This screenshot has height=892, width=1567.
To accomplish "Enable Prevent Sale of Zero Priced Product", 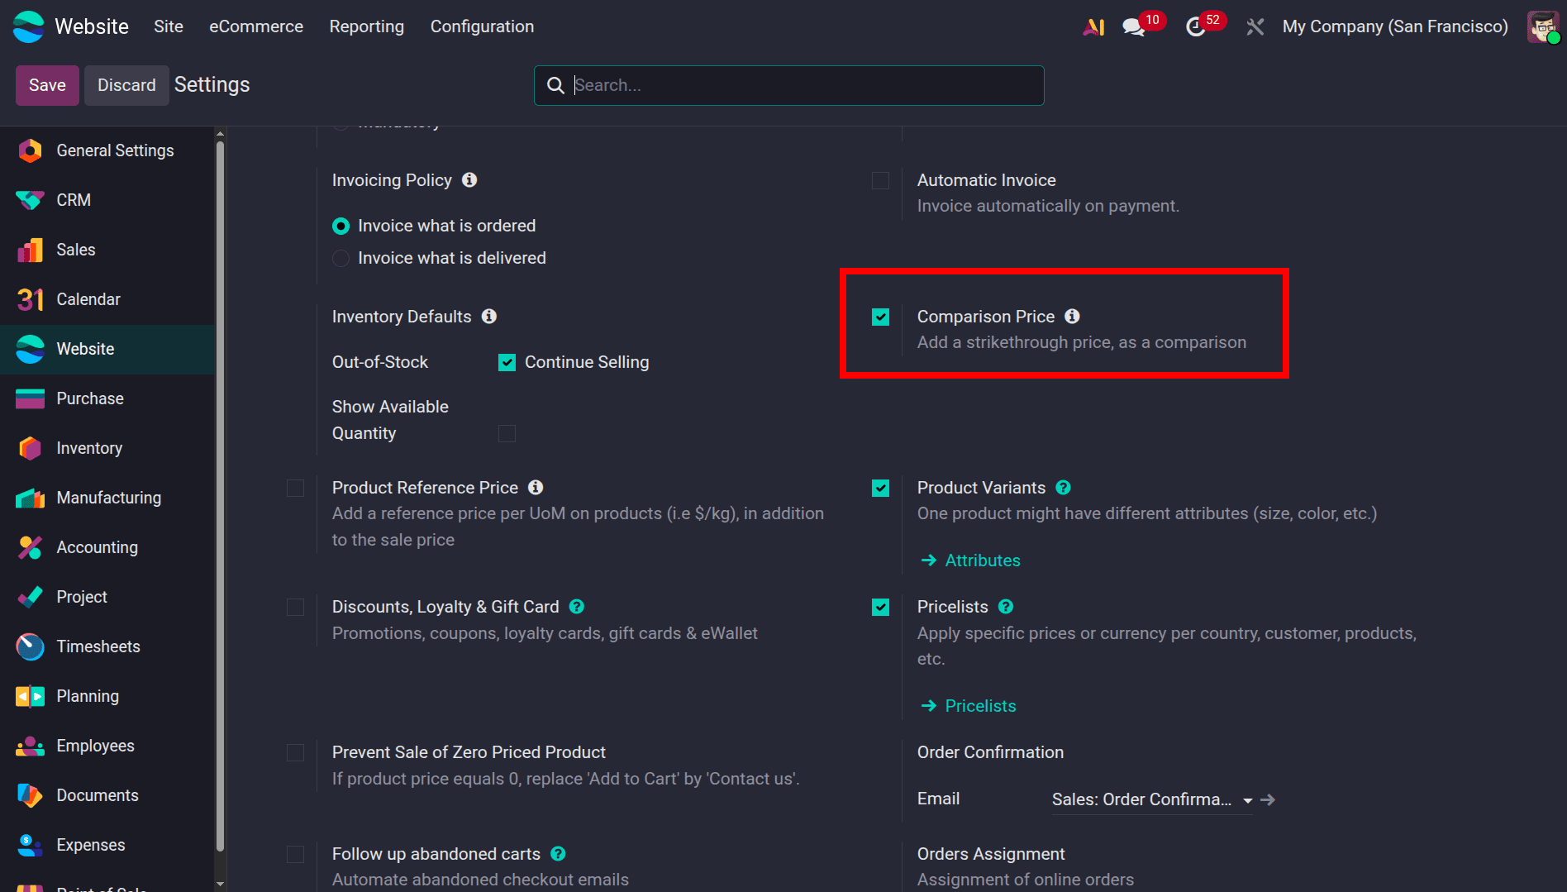I will [x=296, y=753].
